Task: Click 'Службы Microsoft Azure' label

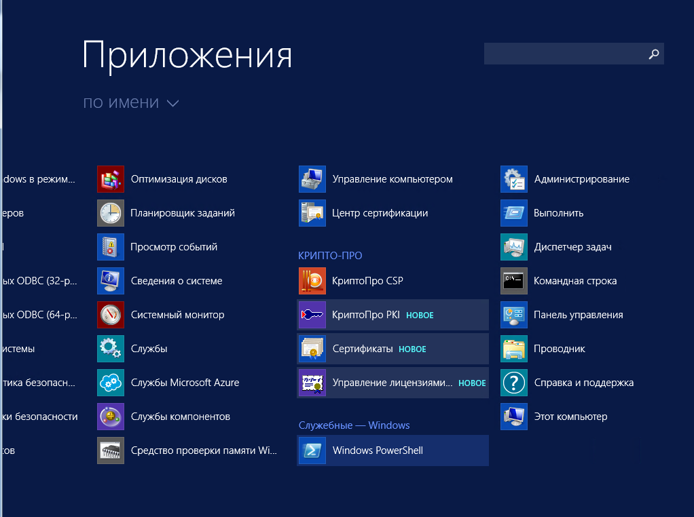Action: click(x=185, y=383)
